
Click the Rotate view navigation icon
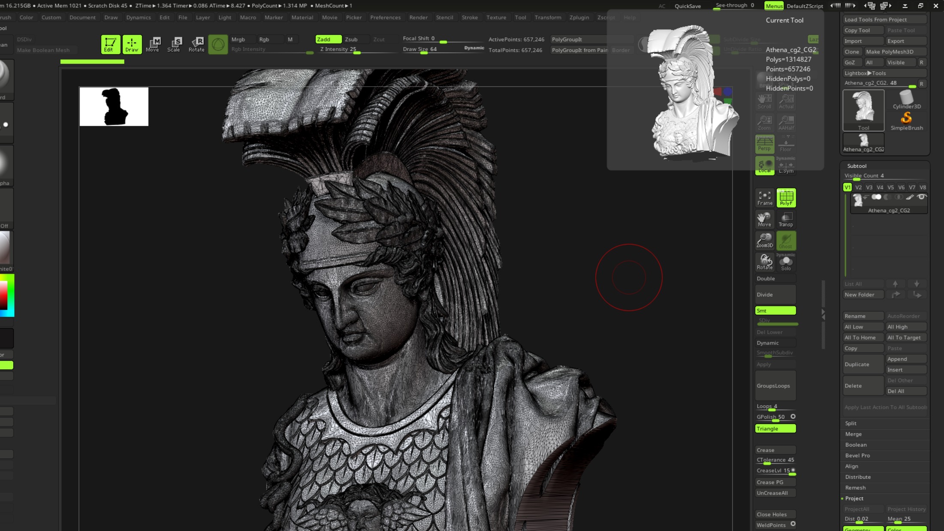(x=765, y=262)
